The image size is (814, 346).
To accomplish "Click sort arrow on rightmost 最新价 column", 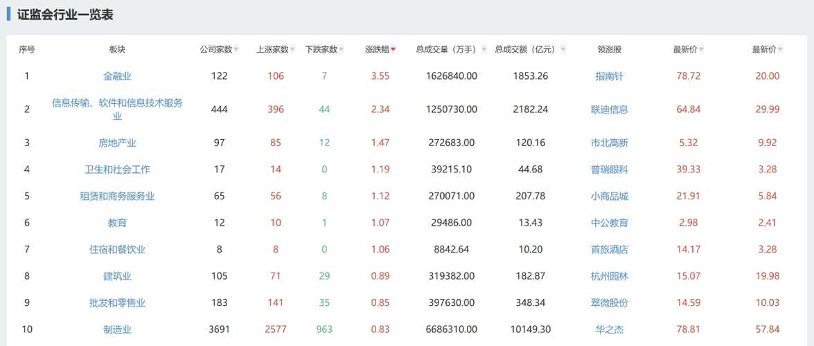I will tap(780, 50).
